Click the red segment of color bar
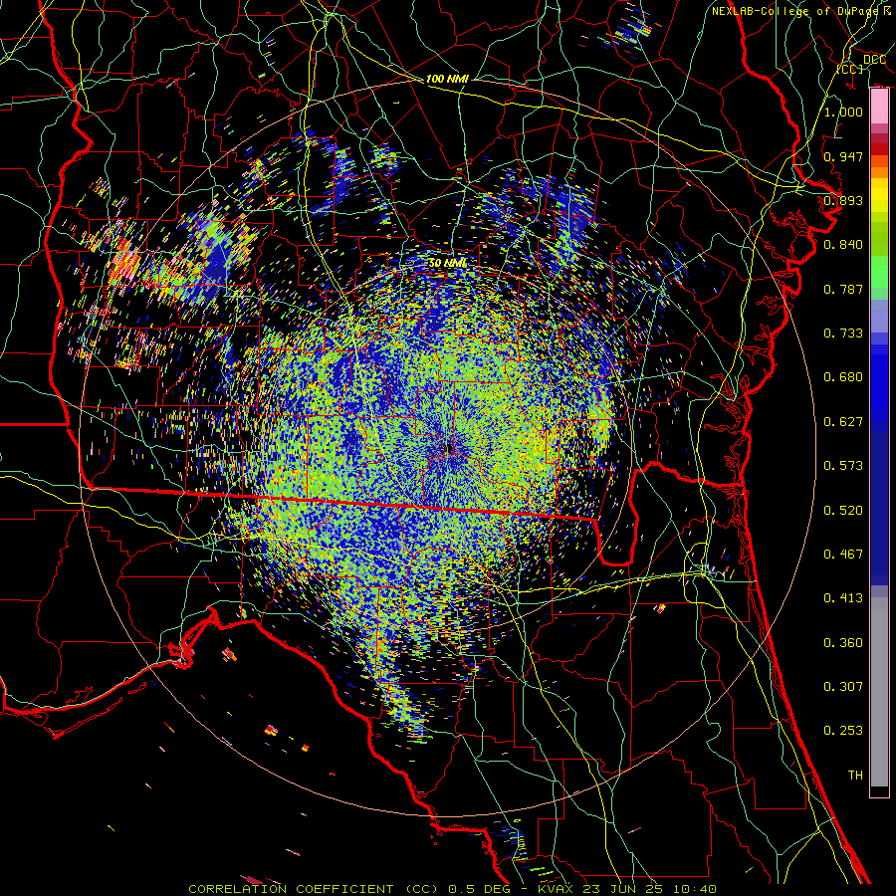Image resolution: width=896 pixels, height=896 pixels. click(x=879, y=149)
